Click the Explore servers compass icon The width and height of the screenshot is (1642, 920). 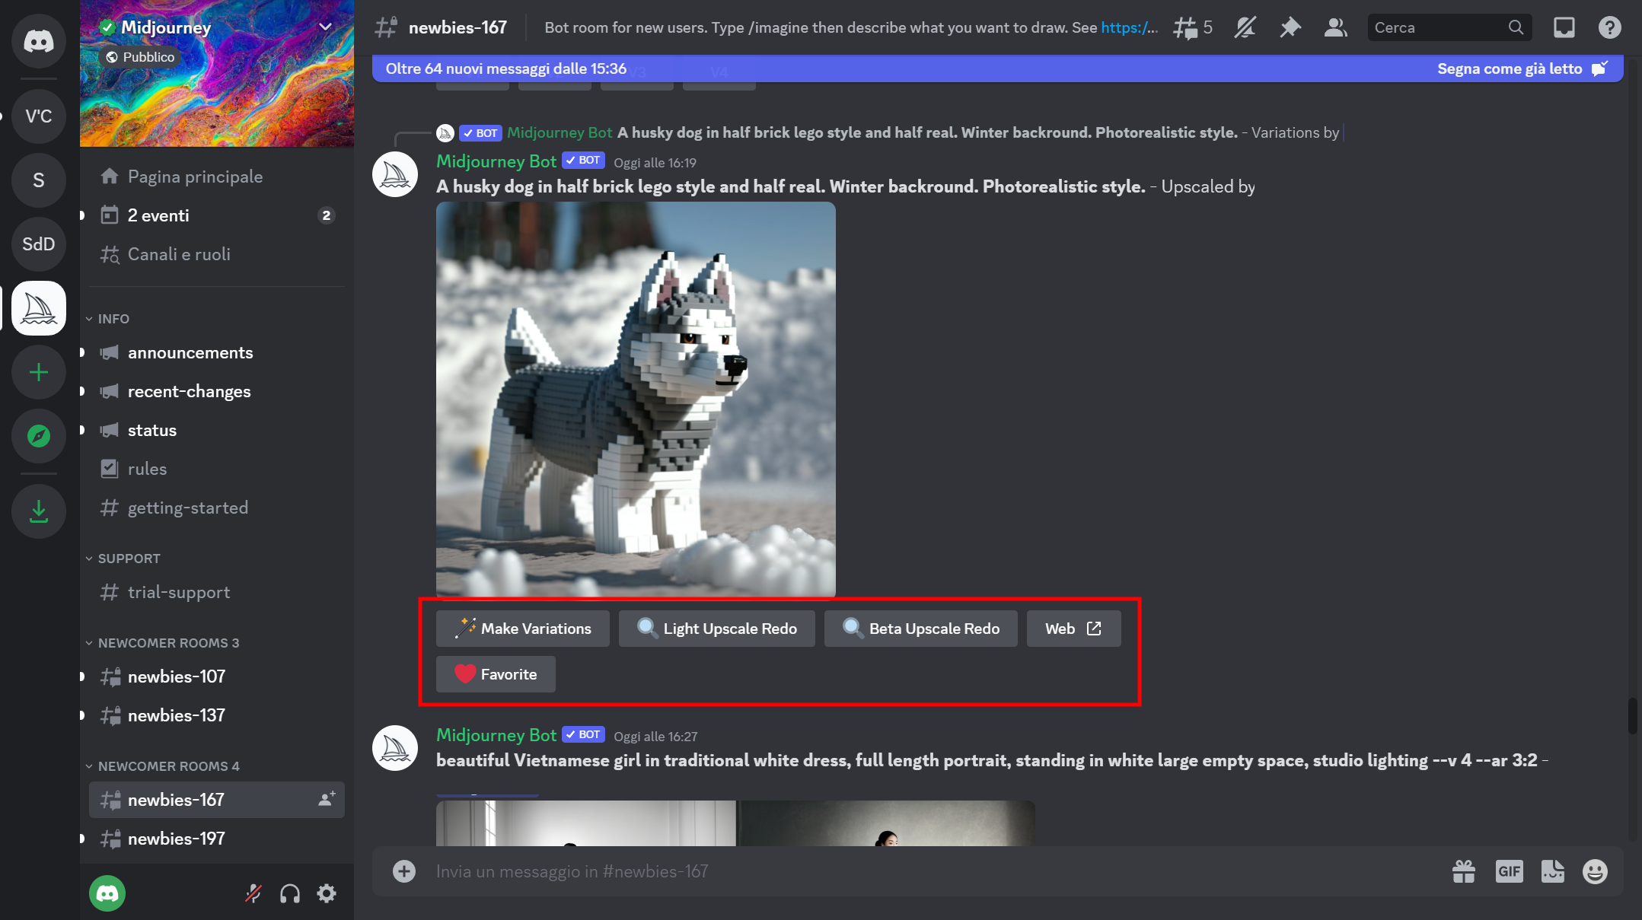click(38, 436)
